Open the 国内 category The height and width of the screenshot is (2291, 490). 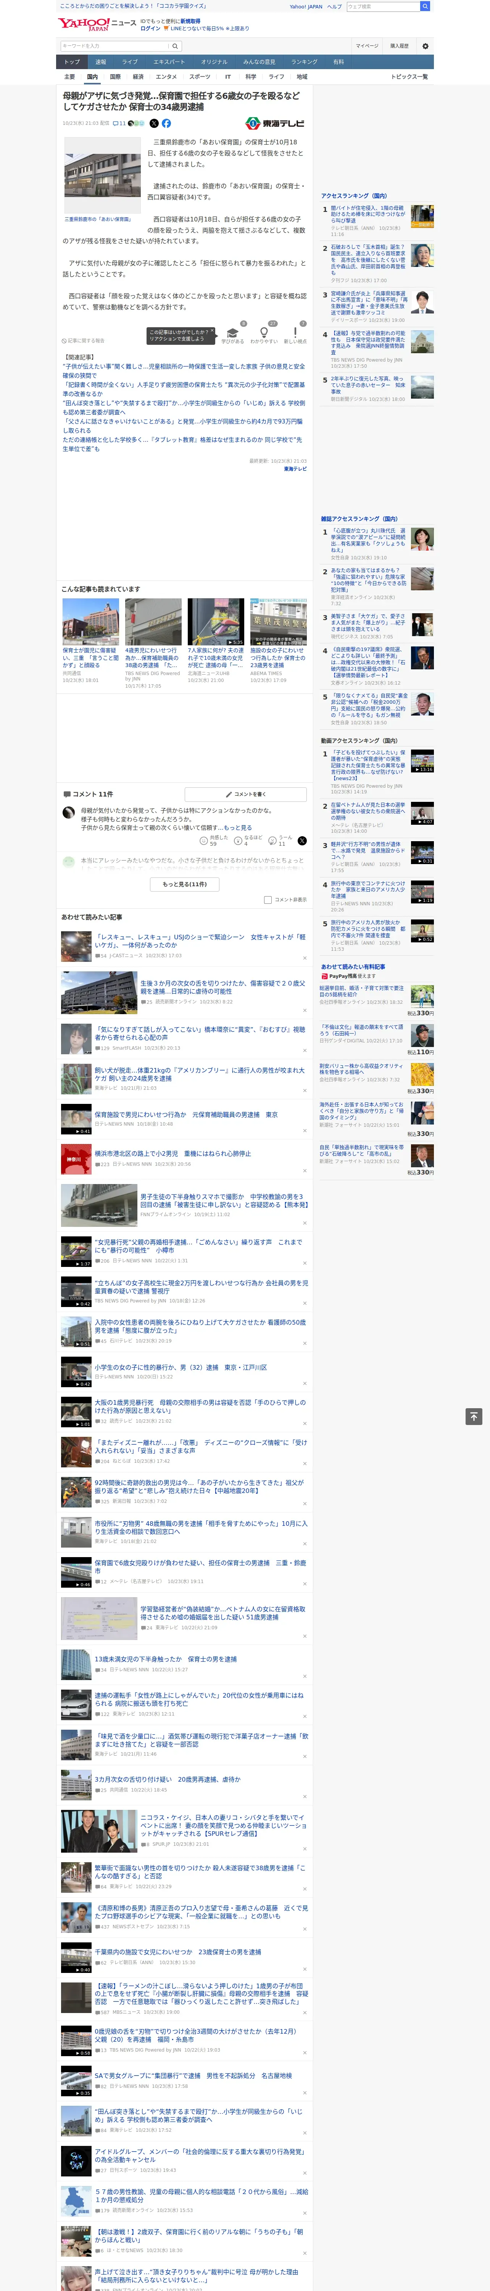[92, 76]
